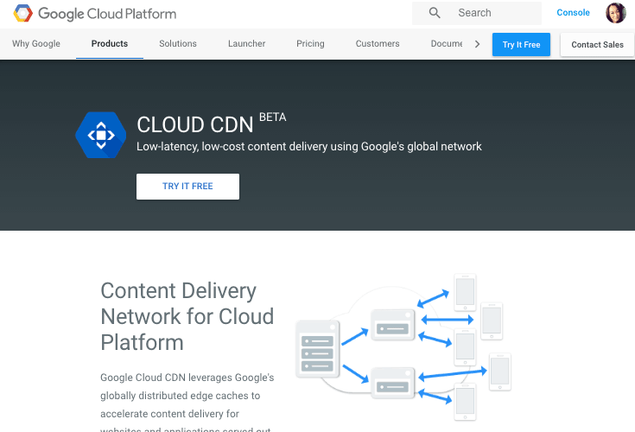Image resolution: width=635 pixels, height=432 pixels.
Task: Open the partially hidden Documentation nav item
Action: click(x=447, y=44)
